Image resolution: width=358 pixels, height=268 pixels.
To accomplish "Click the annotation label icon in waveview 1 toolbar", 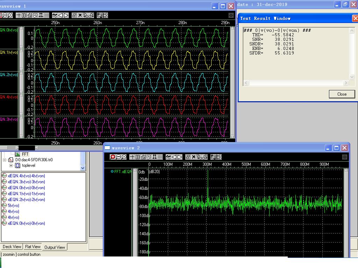I will (x=35, y=15).
